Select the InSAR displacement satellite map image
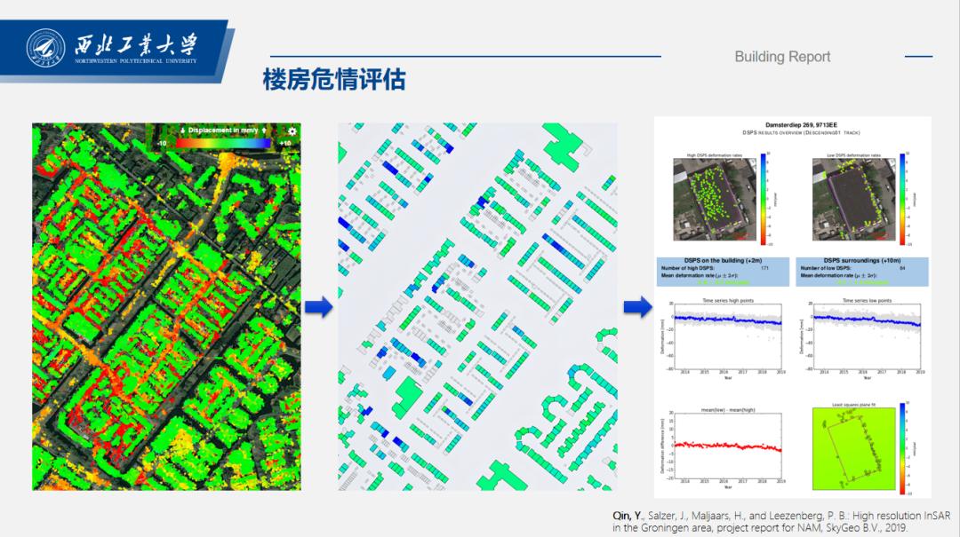 [166, 306]
